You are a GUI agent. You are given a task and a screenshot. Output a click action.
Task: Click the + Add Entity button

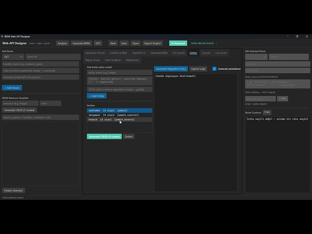(97, 96)
